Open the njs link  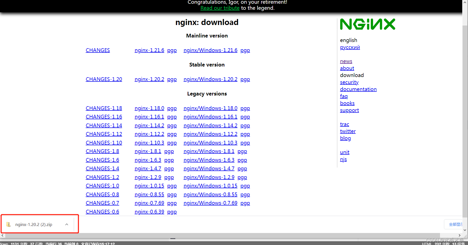343,159
